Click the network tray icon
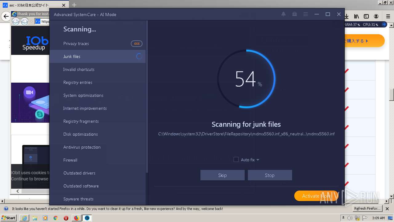The image size is (394, 222). [357, 218]
